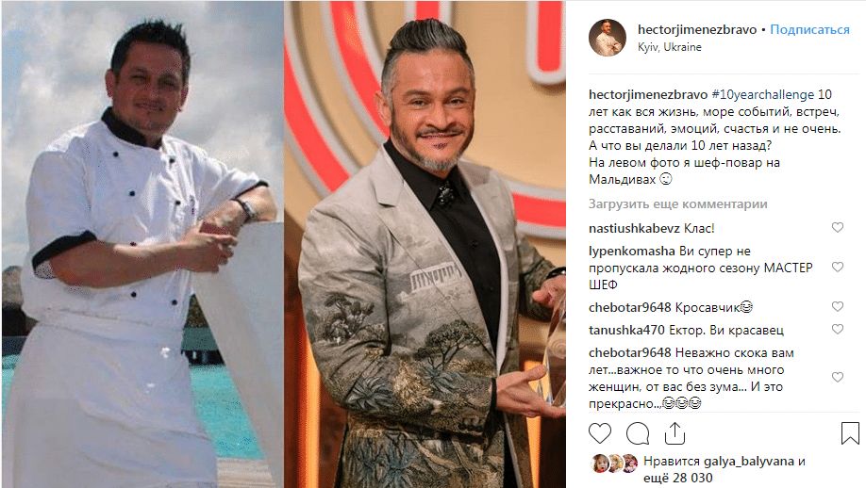Open hectorjimenezbravo profile avatar
The image size is (866, 488).
pos(607,38)
